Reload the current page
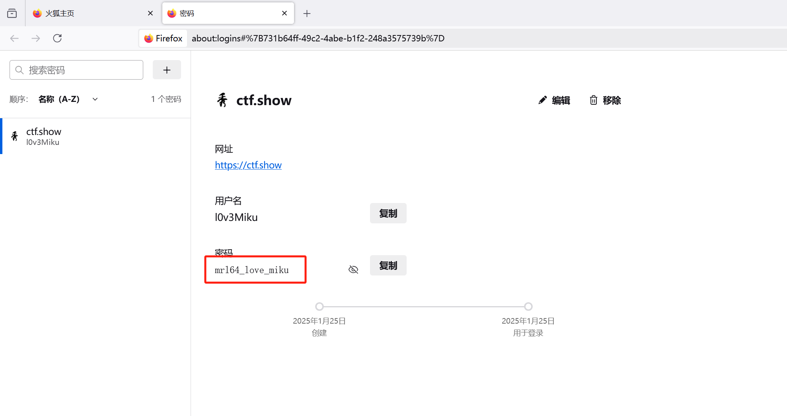This screenshot has width=787, height=416. (x=57, y=38)
